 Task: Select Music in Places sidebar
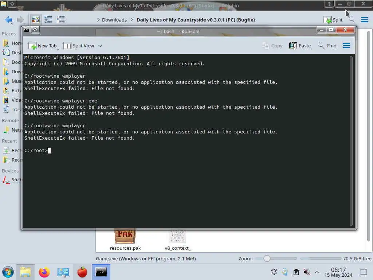coord(12,81)
